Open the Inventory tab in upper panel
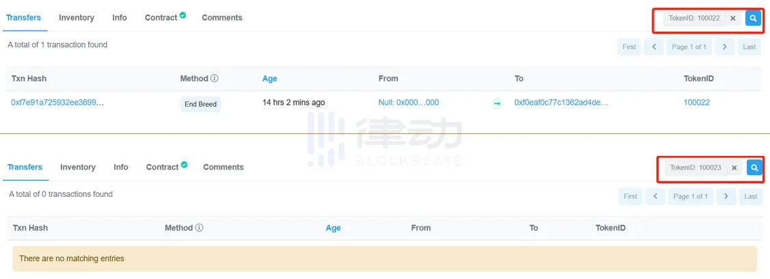This screenshot has width=770, height=279. click(x=77, y=18)
